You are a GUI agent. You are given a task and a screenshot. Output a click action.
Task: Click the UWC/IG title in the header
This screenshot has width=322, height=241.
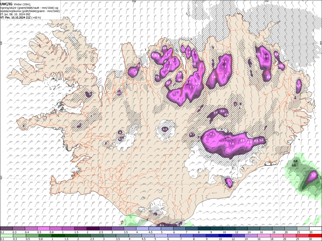(x=6, y=4)
